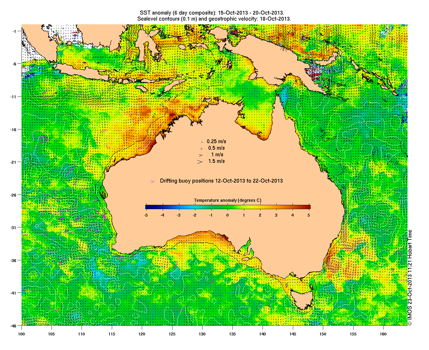
Task: Click the 'Temperature anomaly (degrees C)' colorbar label
Action: (x=228, y=200)
